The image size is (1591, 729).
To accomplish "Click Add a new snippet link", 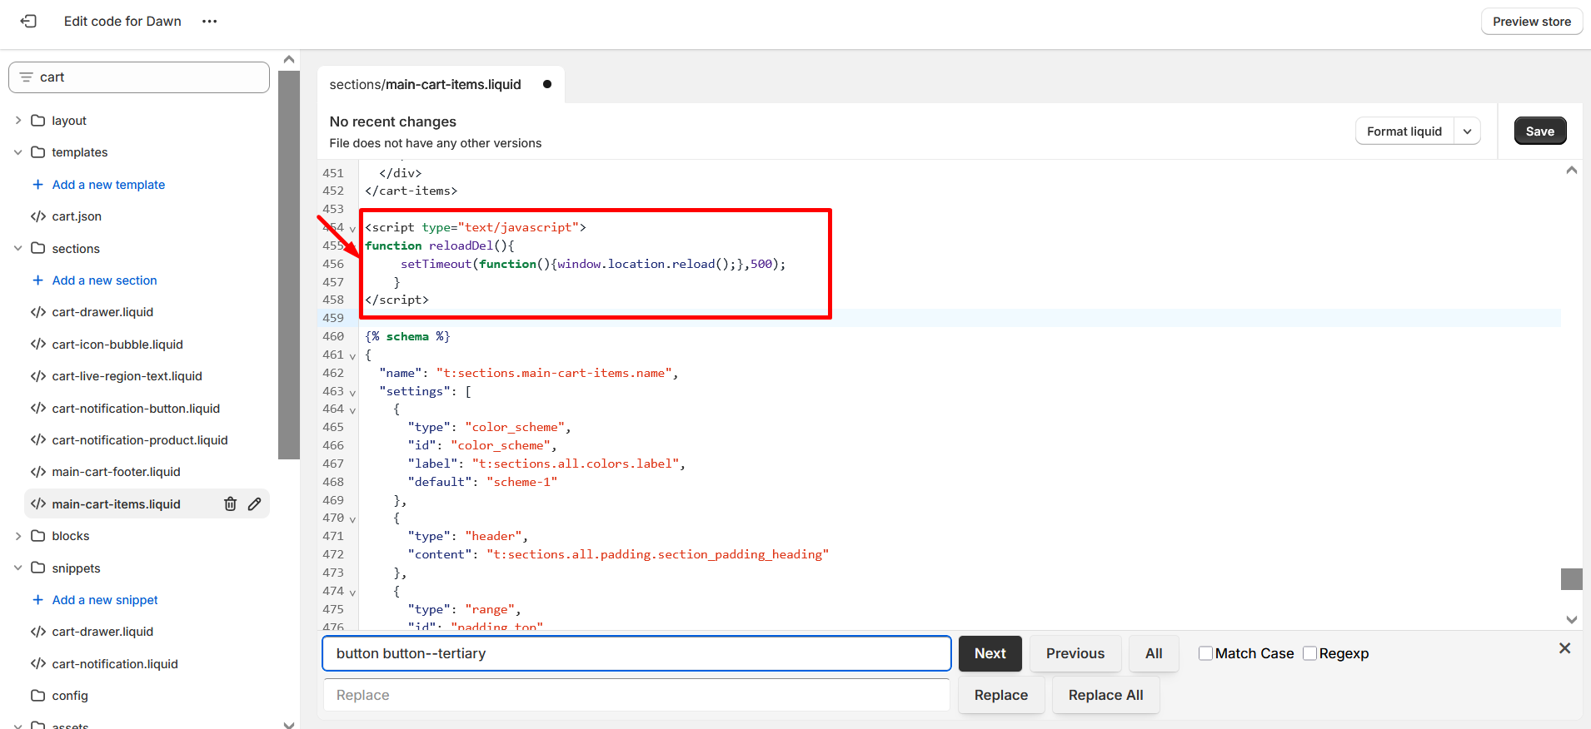I will pyautogui.click(x=105, y=600).
